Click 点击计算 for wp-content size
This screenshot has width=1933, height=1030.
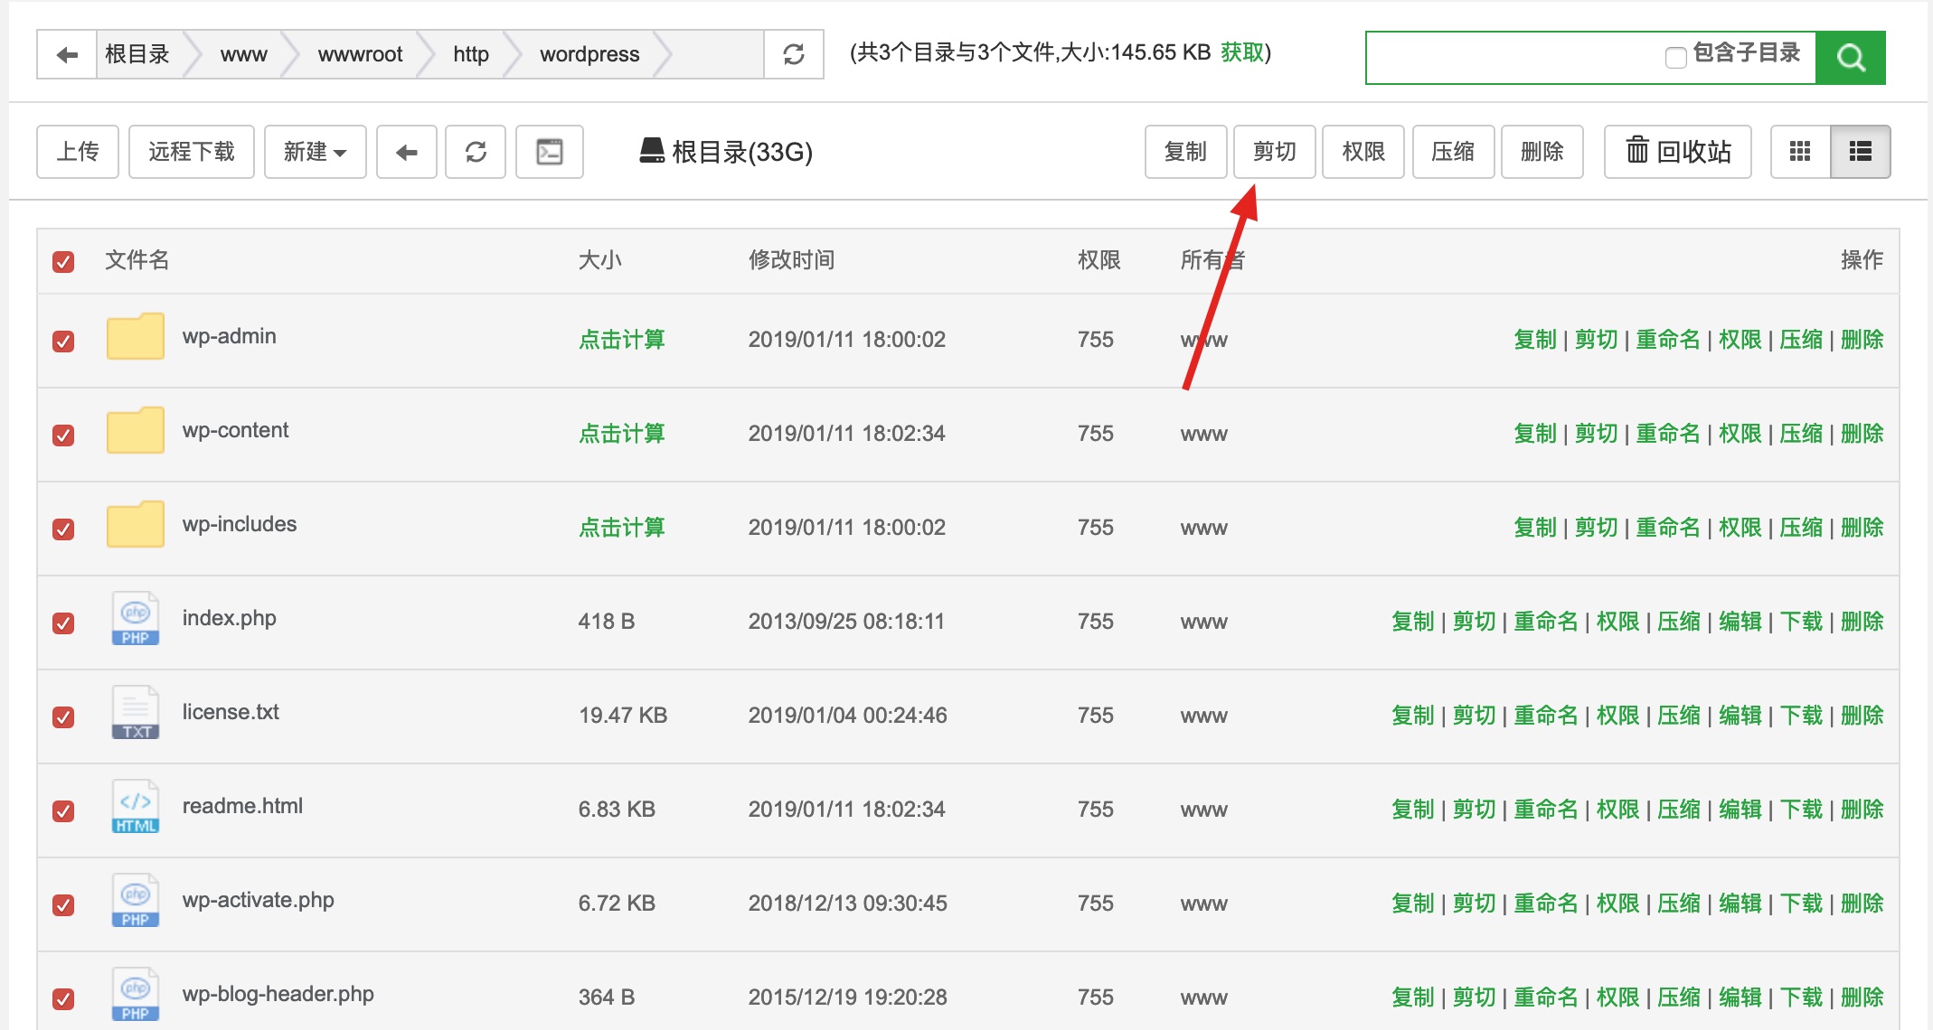point(621,434)
